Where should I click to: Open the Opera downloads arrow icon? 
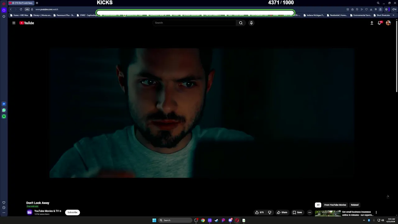(371, 9)
